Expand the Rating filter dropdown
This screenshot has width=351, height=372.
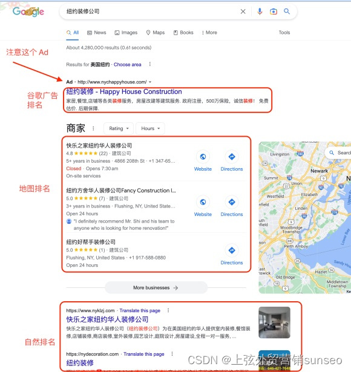119,128
